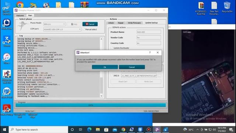Click the Country Code input field
Viewport: 236px width, 133px height.
(x=149, y=43)
